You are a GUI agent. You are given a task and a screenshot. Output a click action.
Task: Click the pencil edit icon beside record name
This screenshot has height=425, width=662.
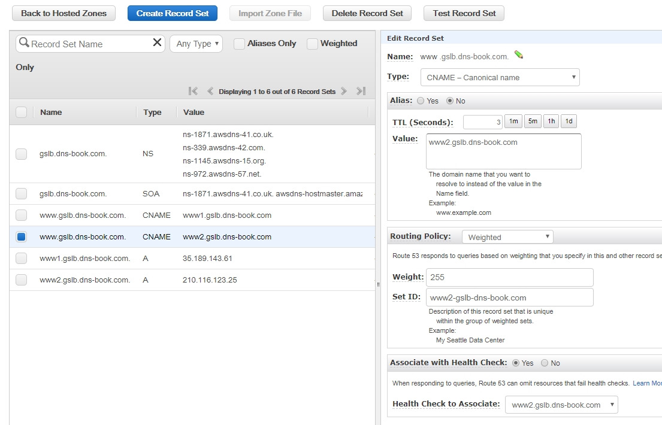coord(519,55)
